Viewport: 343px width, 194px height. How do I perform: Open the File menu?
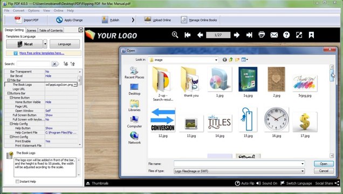(6, 10)
